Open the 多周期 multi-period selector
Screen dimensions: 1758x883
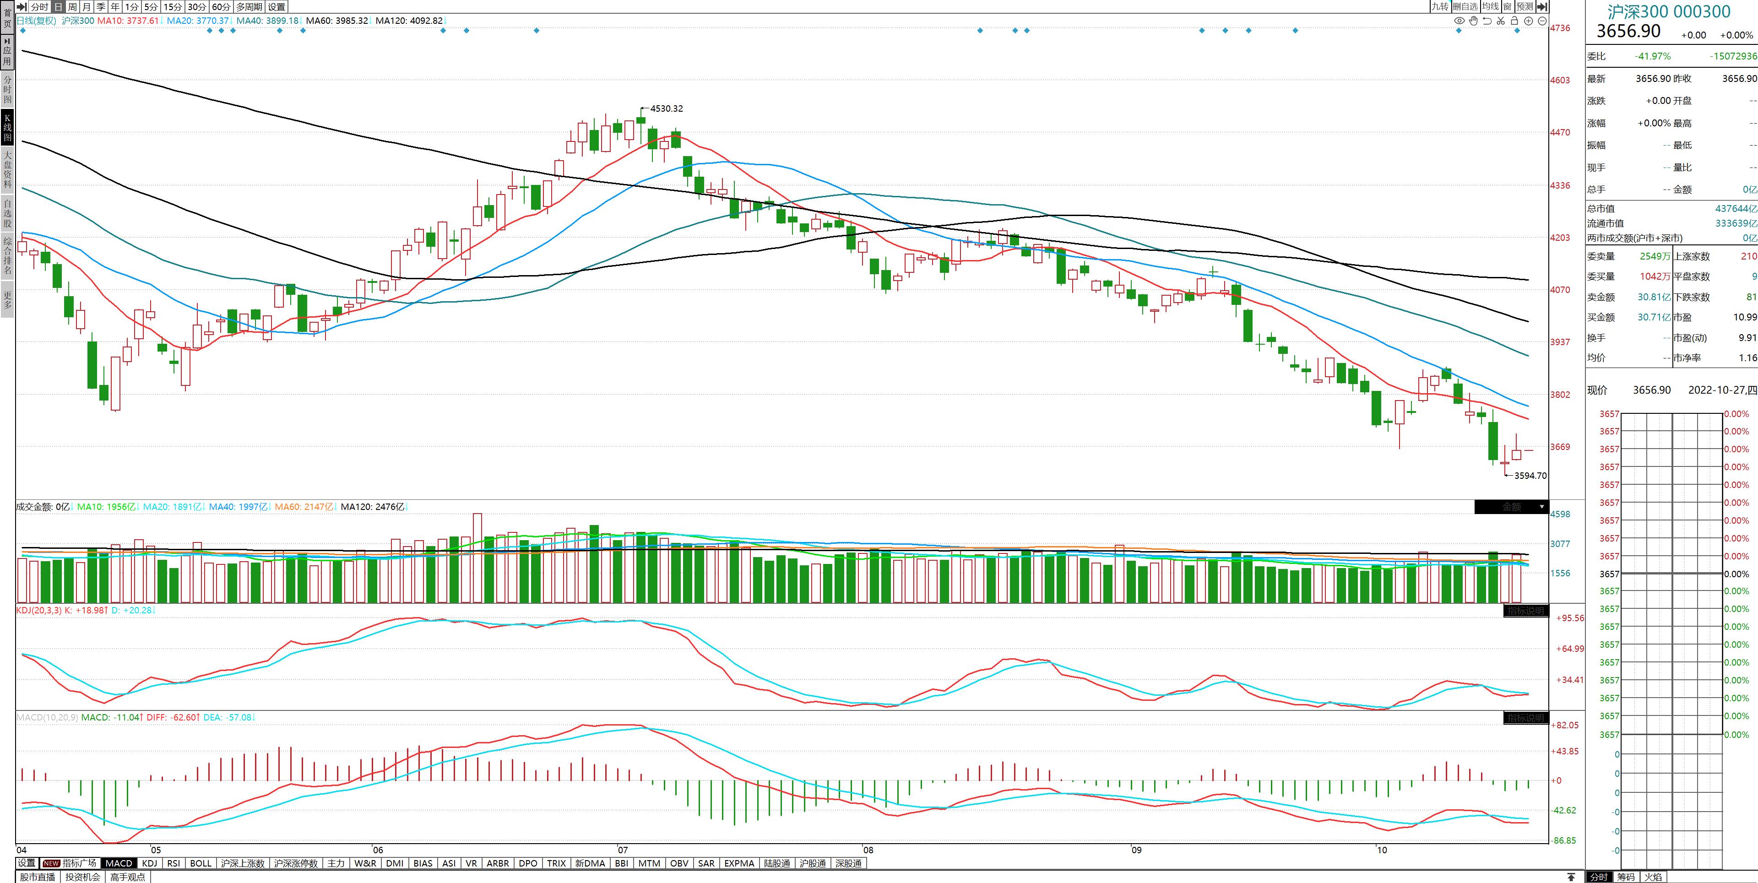[x=249, y=7]
